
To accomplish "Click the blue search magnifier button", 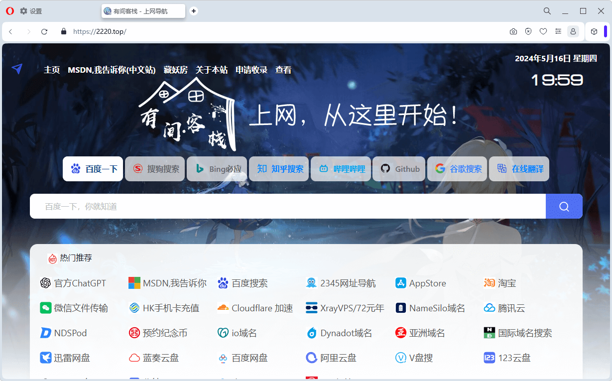I will [x=564, y=206].
